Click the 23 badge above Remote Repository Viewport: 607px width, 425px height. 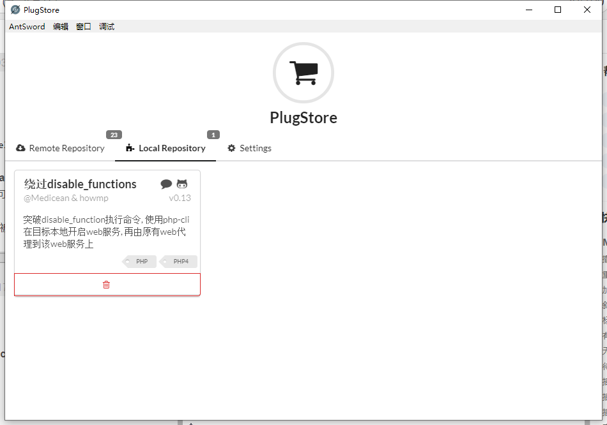click(114, 134)
